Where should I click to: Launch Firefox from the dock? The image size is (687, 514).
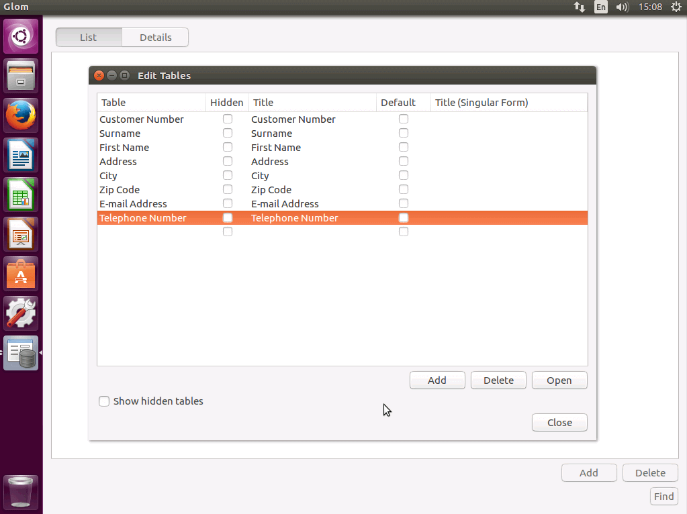click(21, 115)
